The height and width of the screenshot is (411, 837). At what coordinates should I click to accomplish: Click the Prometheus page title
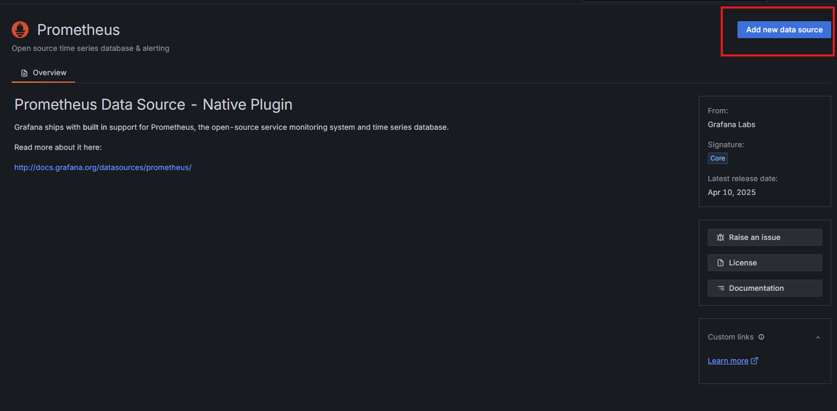78,30
